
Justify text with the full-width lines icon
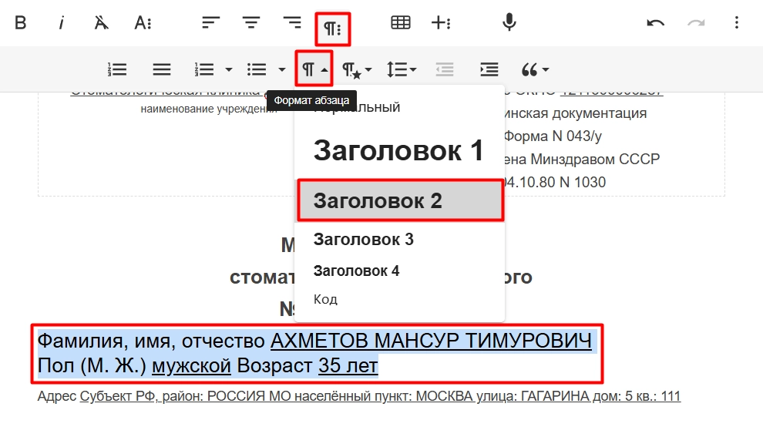point(161,70)
